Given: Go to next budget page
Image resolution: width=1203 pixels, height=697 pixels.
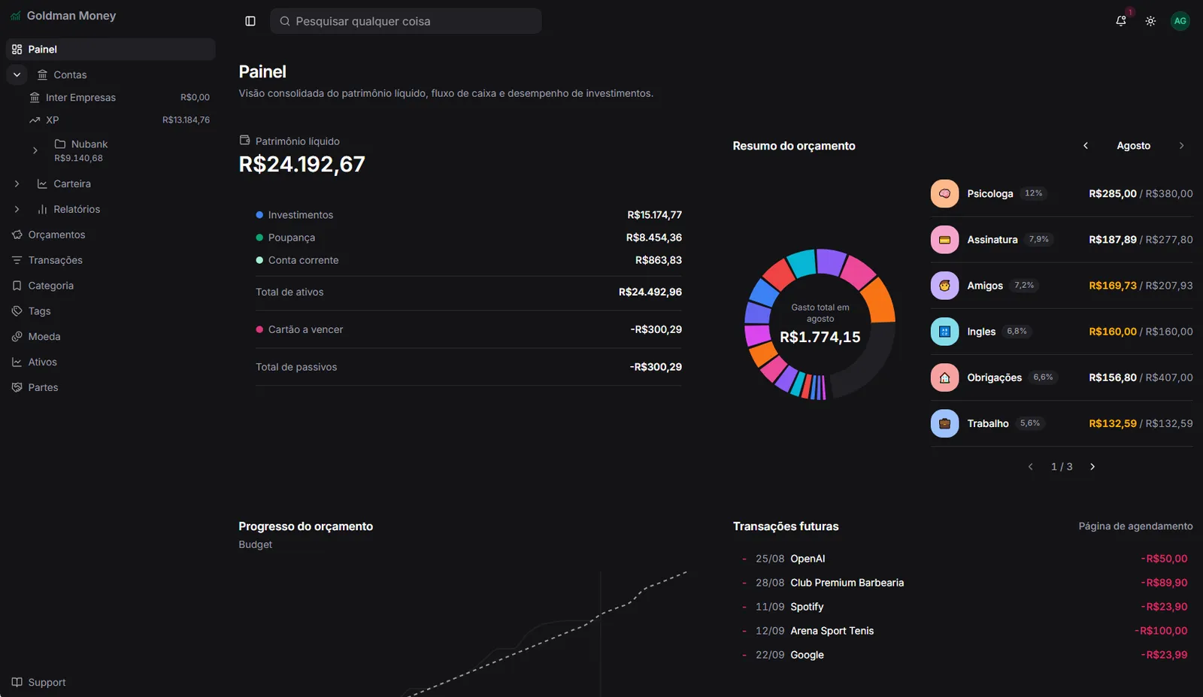Looking at the screenshot, I should tap(1092, 467).
